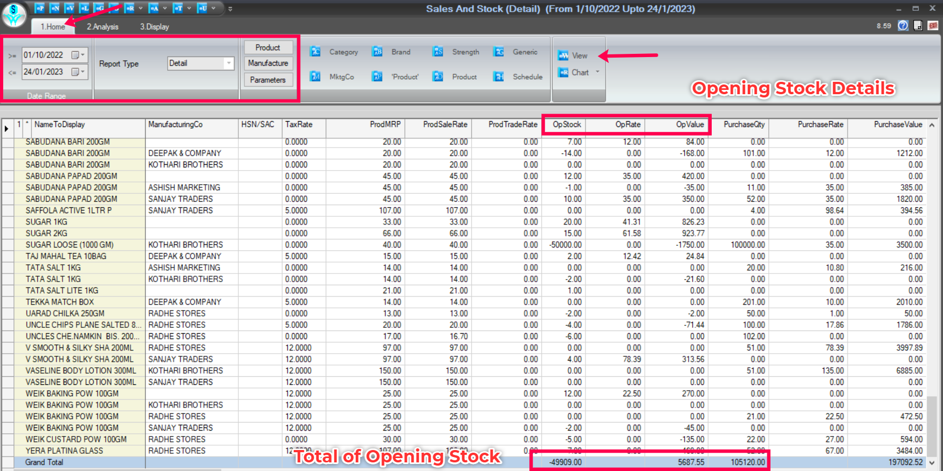Click the P quick access toolbar icon

(x=40, y=8)
